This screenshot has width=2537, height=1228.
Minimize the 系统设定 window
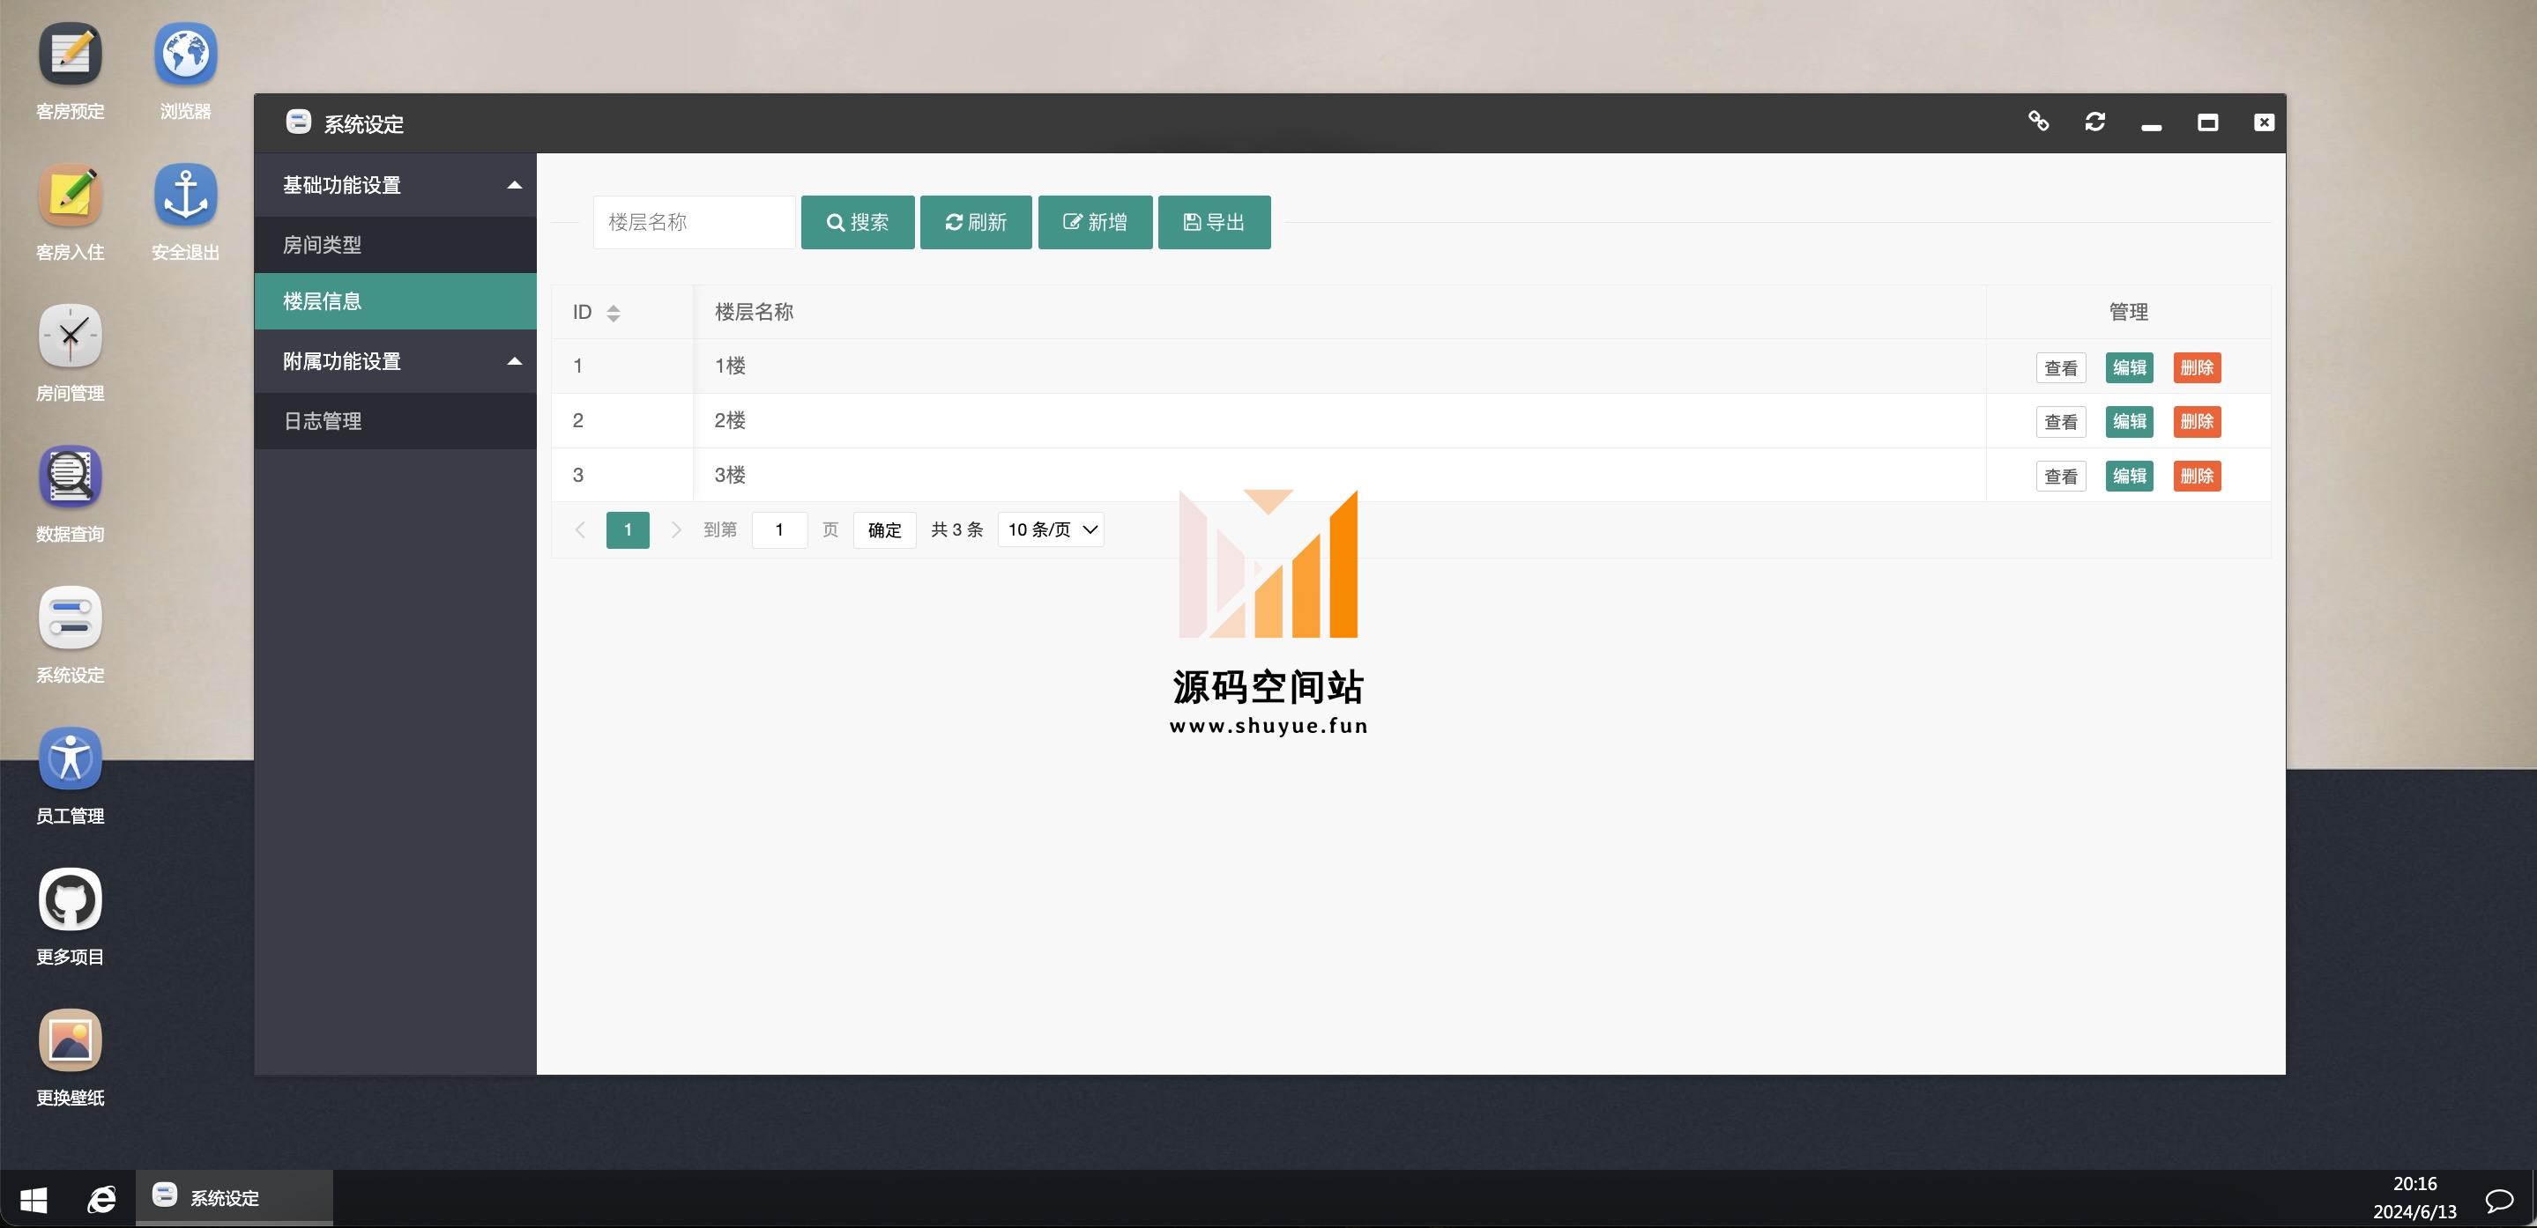[2151, 126]
